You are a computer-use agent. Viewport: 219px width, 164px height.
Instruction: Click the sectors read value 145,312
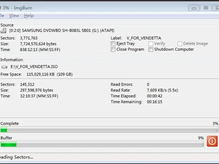[27, 84]
